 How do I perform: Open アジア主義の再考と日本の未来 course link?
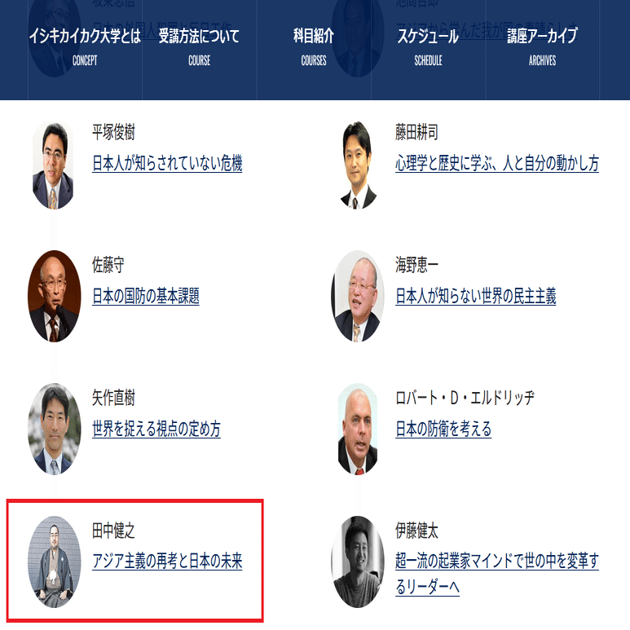point(167,562)
